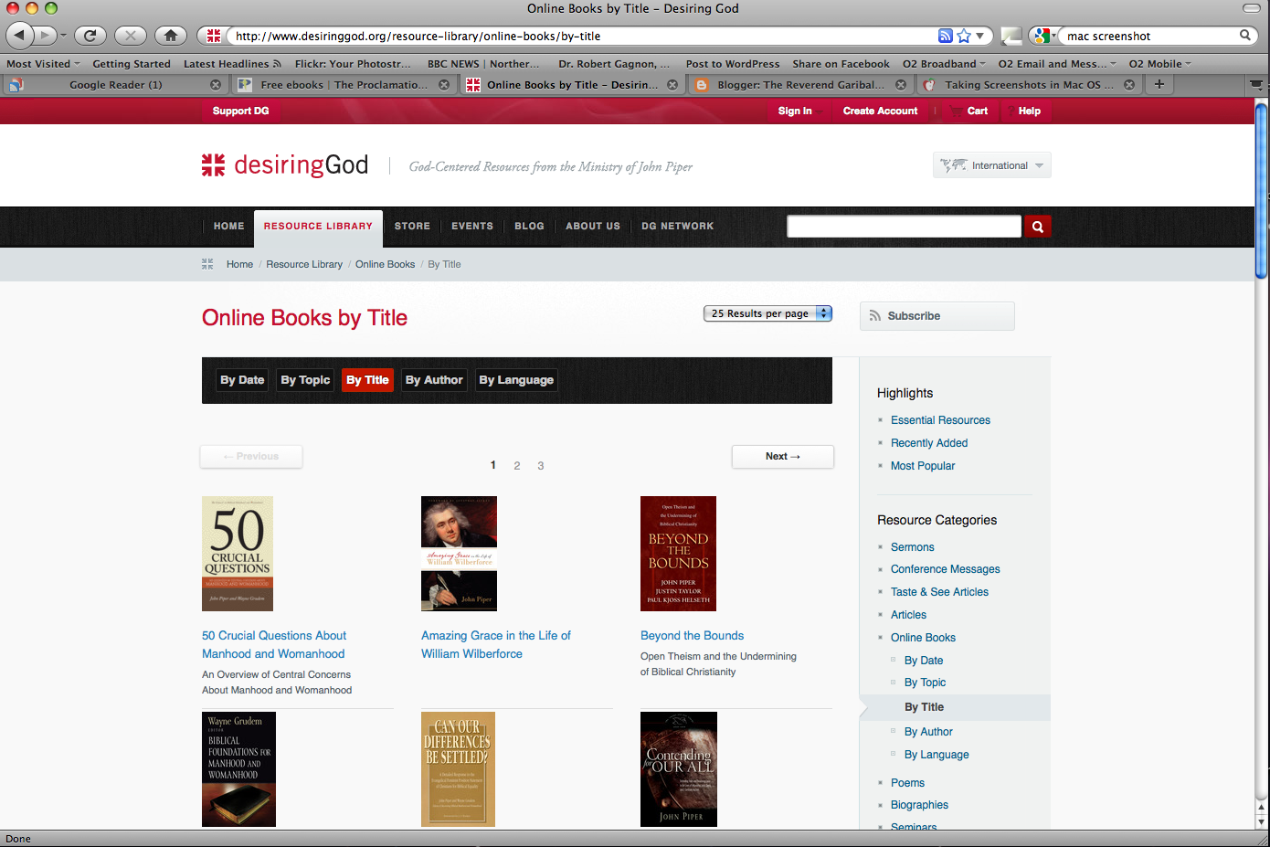Click the vertical page scrollbar thumb
1270x847 pixels.
pyautogui.click(x=1262, y=192)
